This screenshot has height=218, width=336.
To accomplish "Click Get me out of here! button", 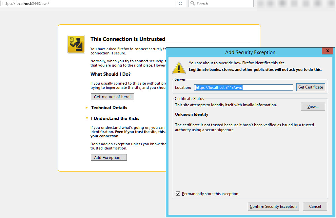I will pos(112,97).
